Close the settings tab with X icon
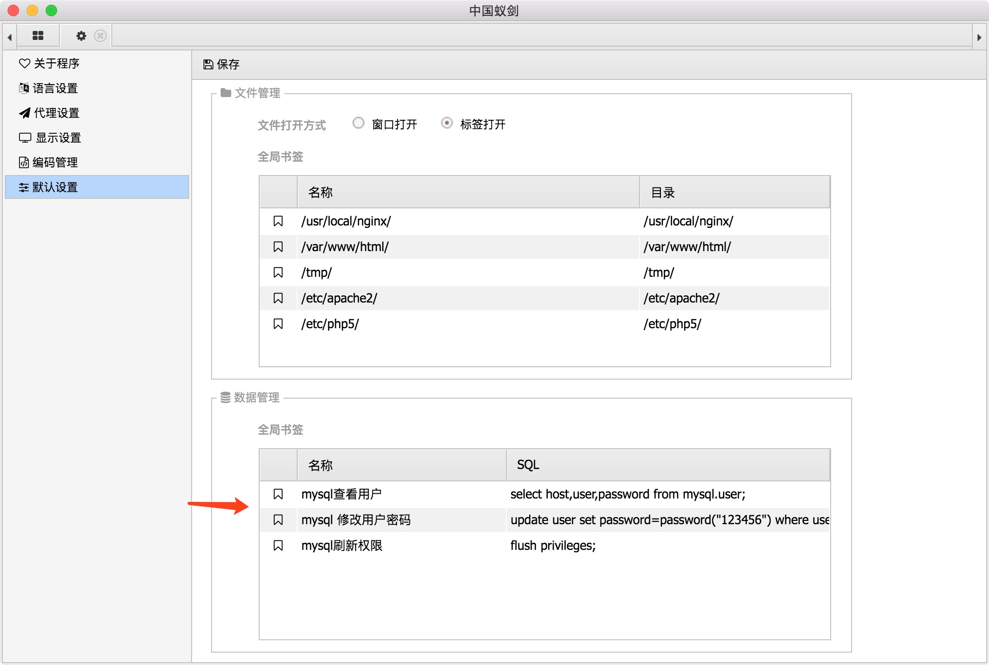 (100, 36)
